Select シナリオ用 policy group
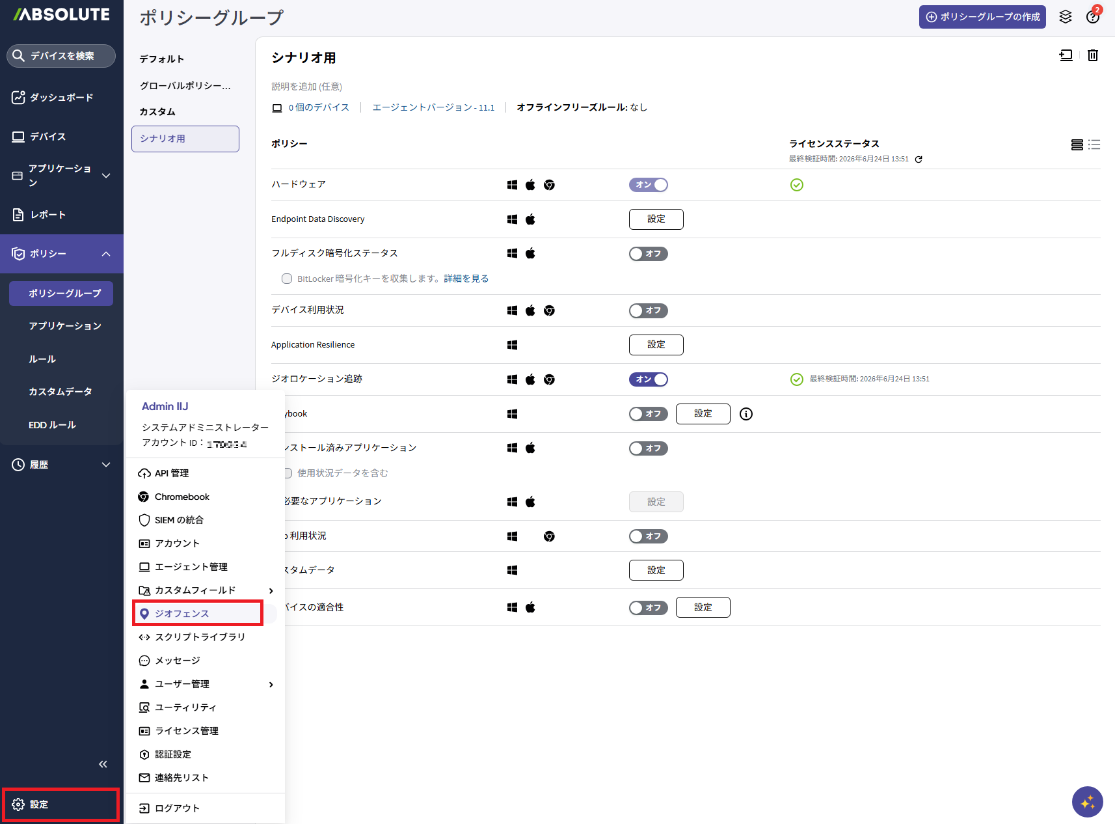This screenshot has height=824, width=1115. (x=185, y=139)
